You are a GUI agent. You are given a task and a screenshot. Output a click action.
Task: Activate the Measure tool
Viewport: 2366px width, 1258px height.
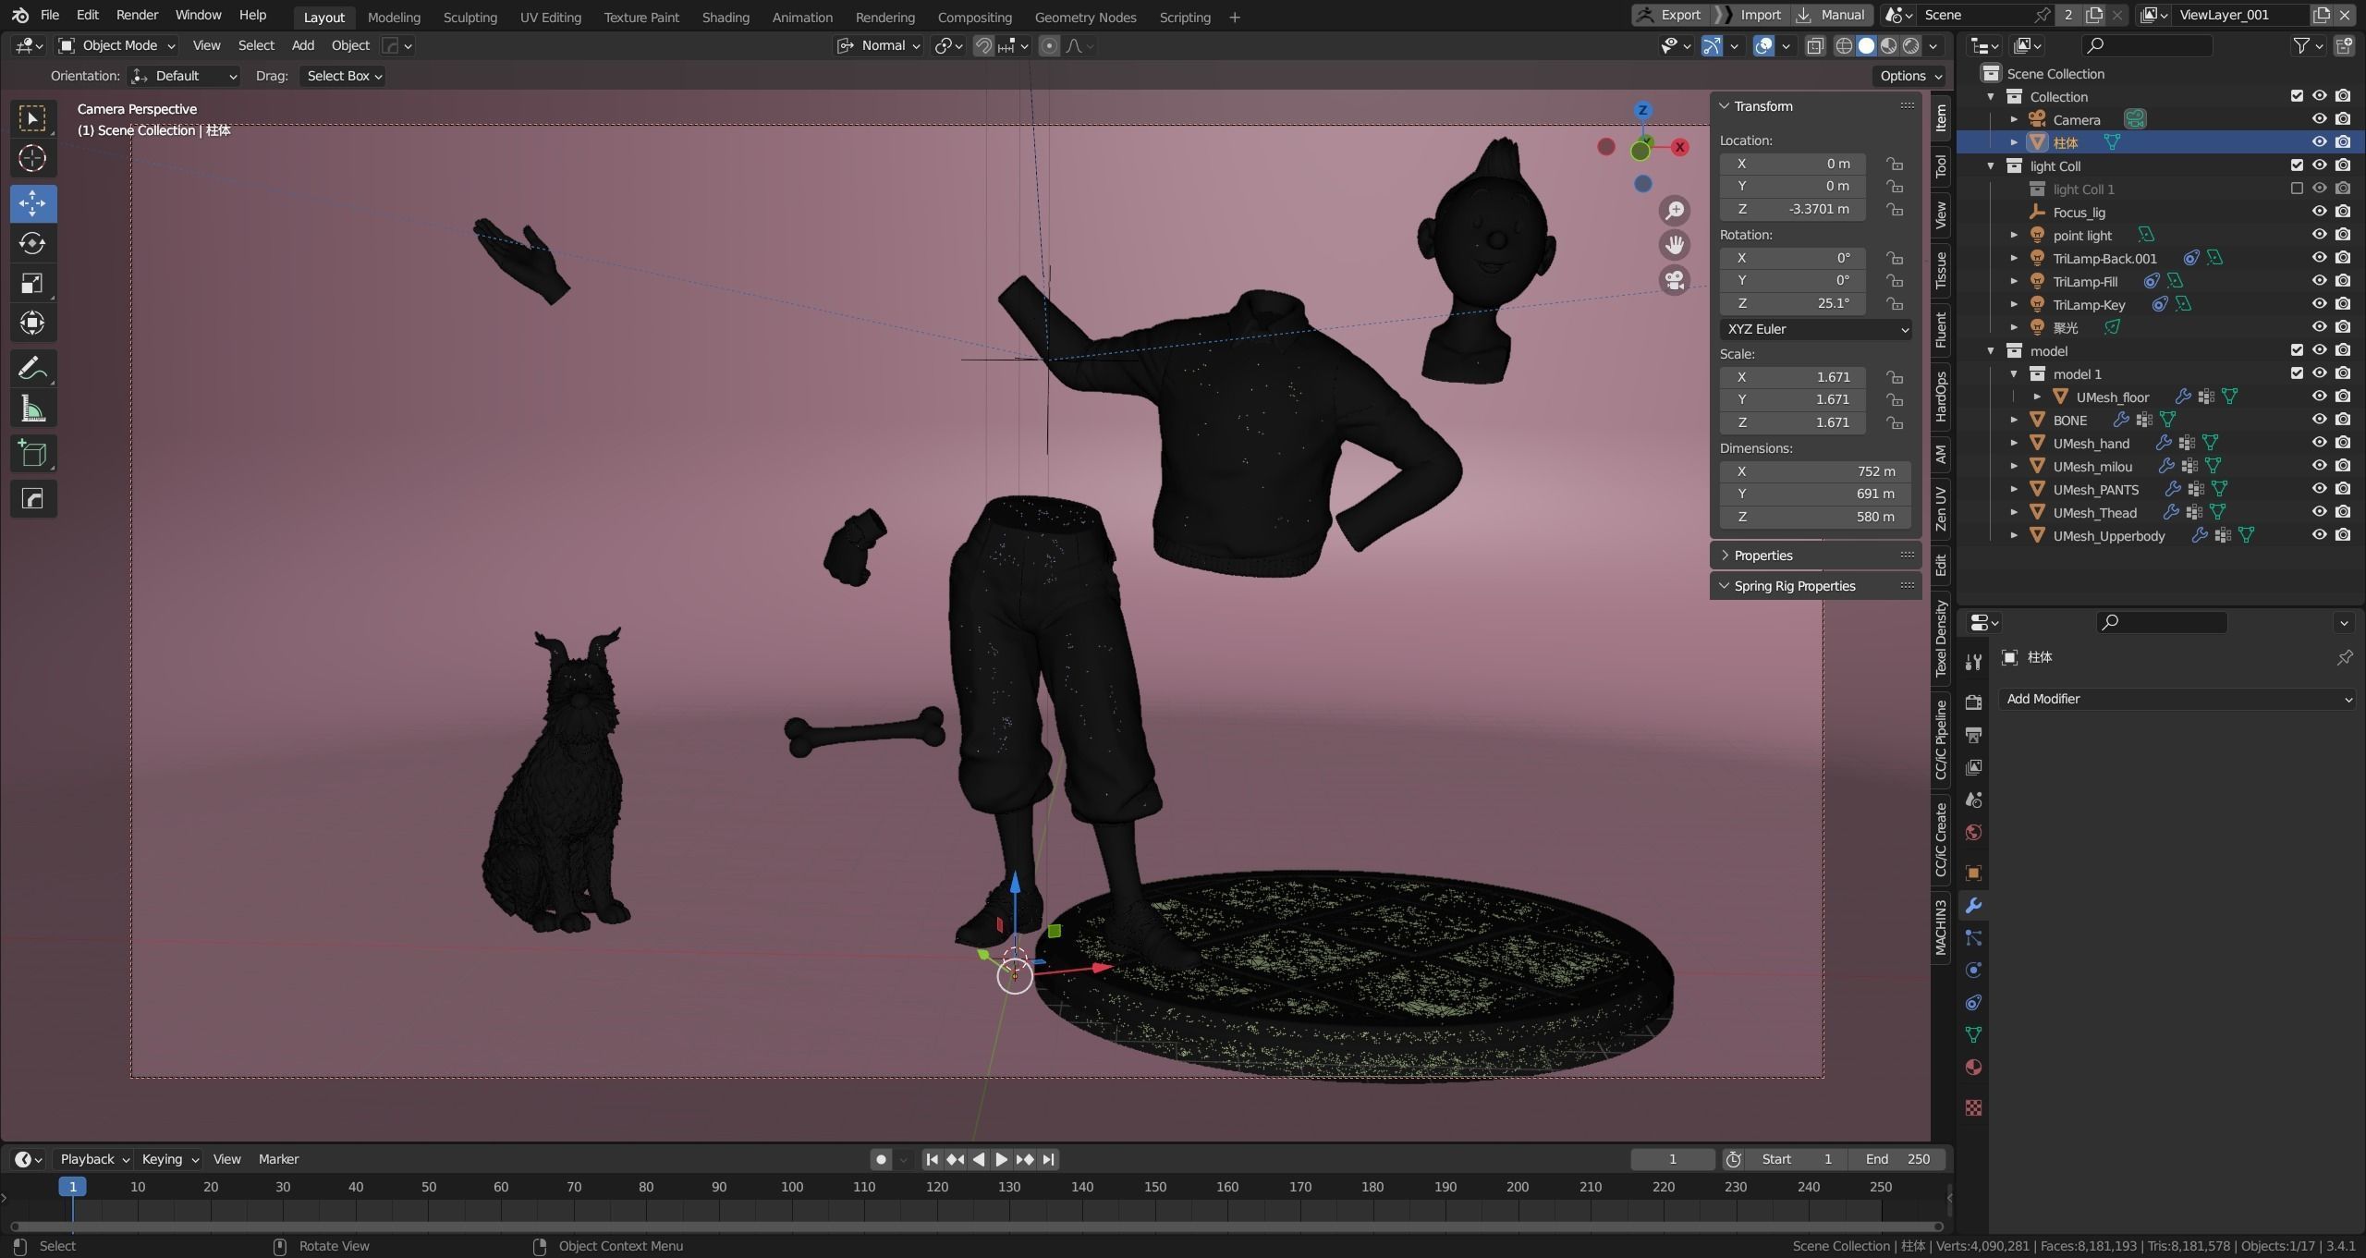[32, 409]
